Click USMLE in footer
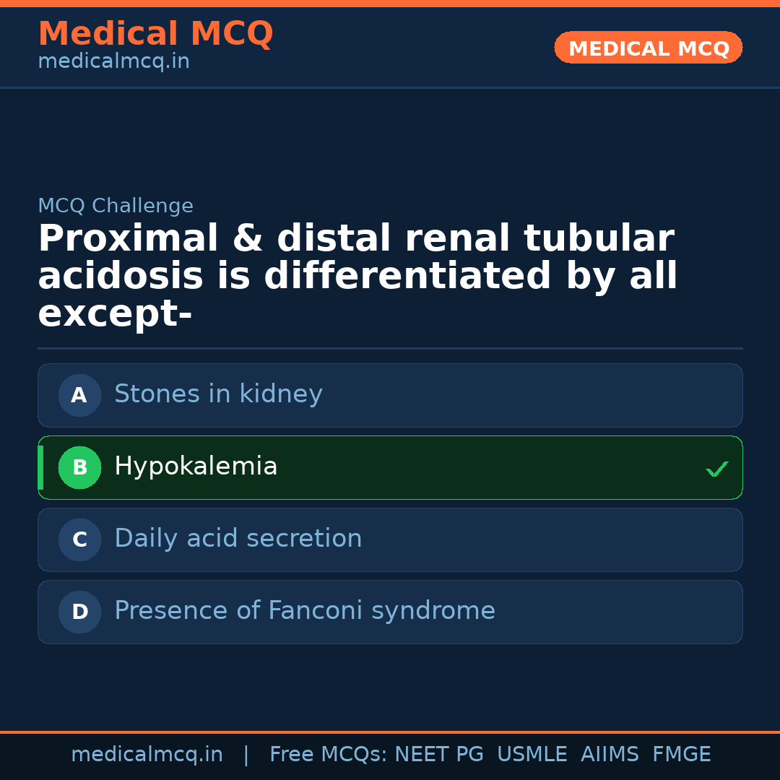 (532, 755)
